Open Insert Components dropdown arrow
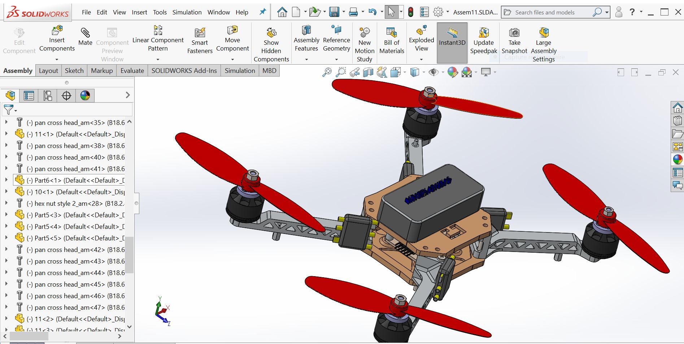 click(x=57, y=60)
